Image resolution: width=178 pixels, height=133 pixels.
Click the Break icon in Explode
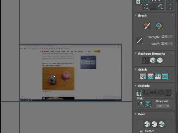coord(139,93)
